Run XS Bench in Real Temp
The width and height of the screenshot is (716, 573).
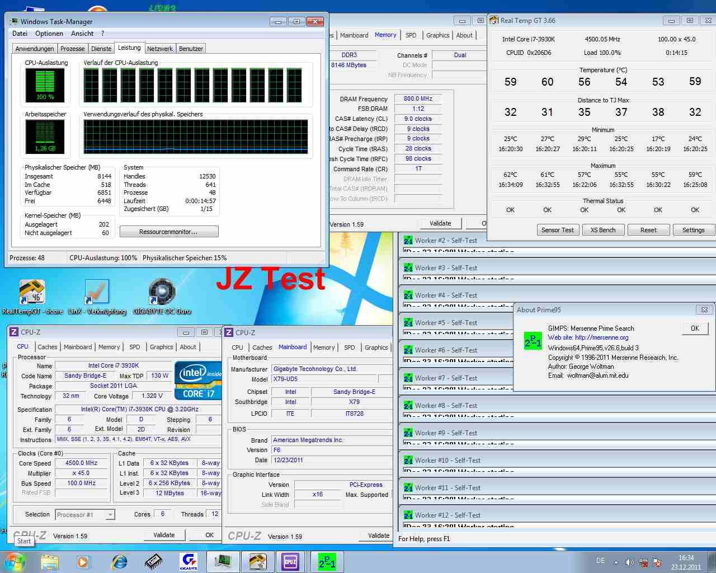point(603,230)
